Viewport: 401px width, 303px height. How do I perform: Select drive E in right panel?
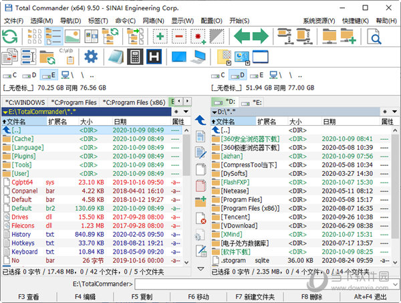click(257, 75)
